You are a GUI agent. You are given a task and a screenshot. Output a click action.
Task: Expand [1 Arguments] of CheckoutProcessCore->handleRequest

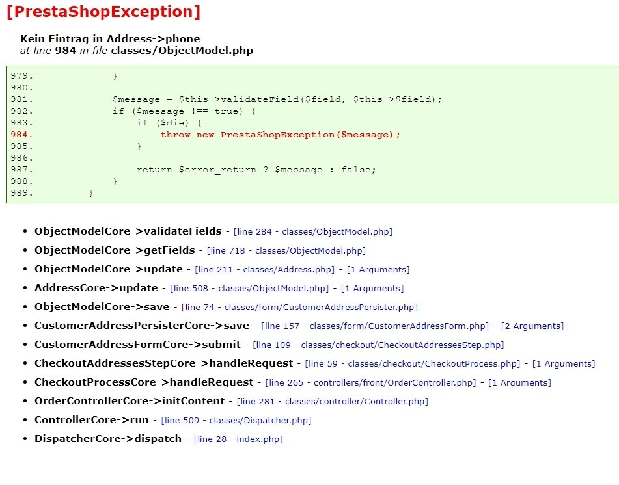click(520, 384)
